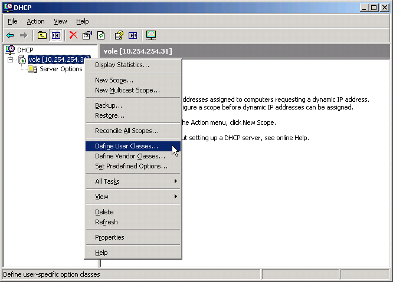This screenshot has width=393, height=282.
Task: Open All Tasks submenu entry
Action: pyautogui.click(x=133, y=181)
